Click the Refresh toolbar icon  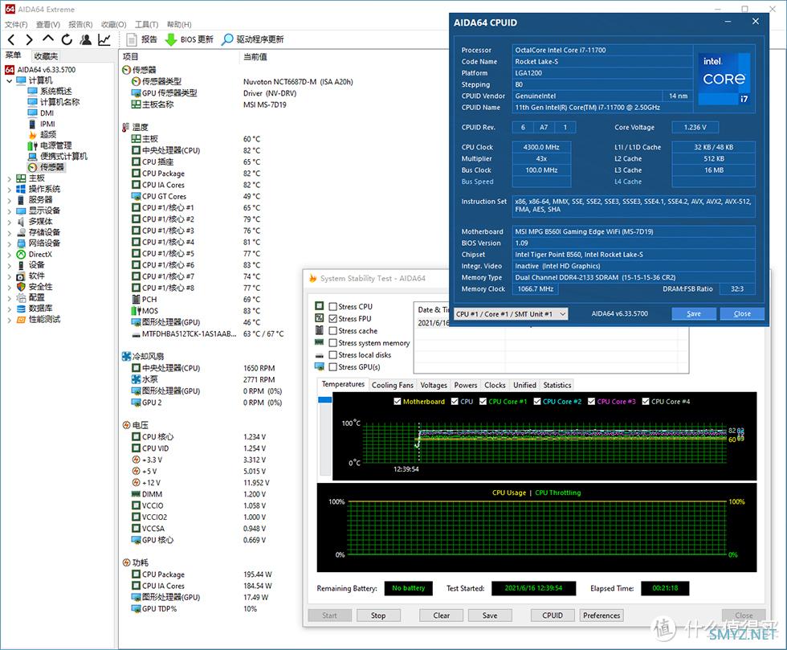[x=67, y=39]
